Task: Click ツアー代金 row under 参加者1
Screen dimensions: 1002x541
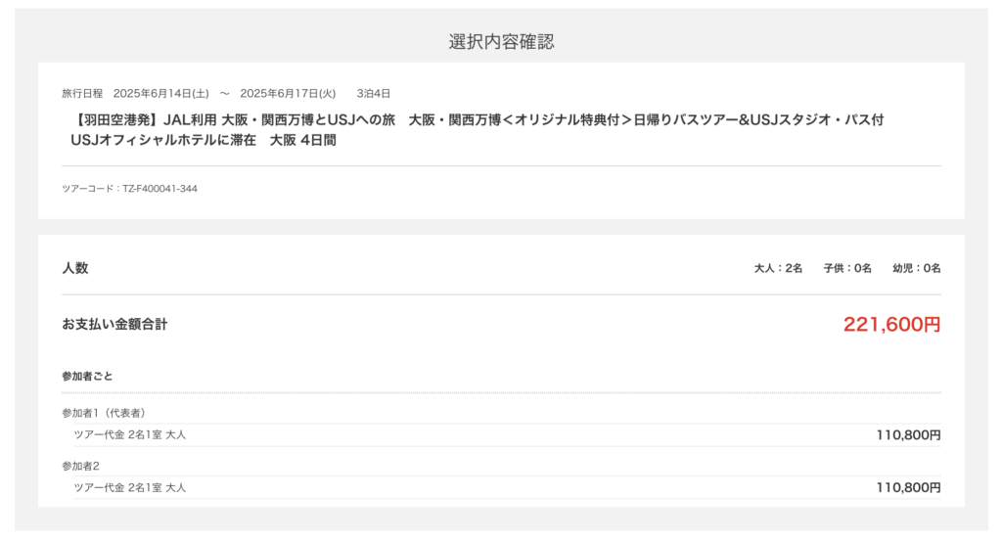Action: tap(130, 434)
